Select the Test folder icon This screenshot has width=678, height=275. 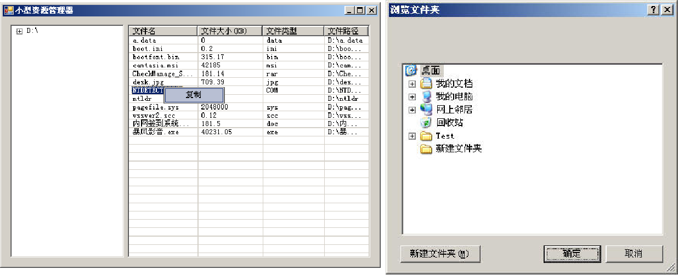click(x=426, y=136)
